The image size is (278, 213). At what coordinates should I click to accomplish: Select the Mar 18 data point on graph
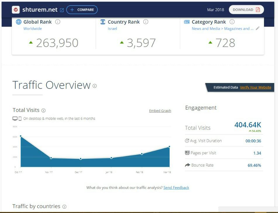pyautogui.click(x=169, y=147)
